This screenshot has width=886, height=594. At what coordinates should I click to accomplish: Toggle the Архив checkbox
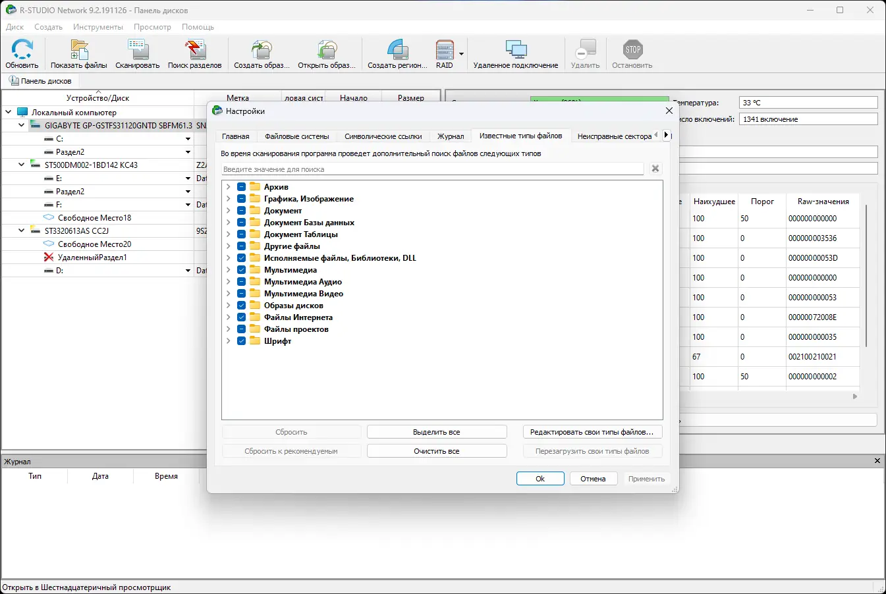pyautogui.click(x=241, y=187)
